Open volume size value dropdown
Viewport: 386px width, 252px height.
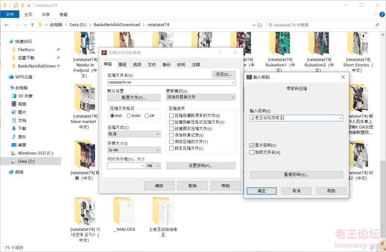pos(142,166)
